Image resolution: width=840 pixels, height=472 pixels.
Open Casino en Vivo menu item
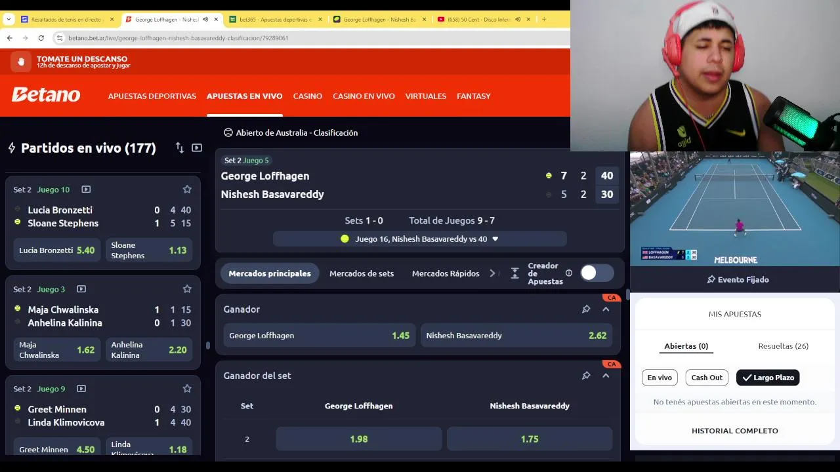click(x=364, y=96)
